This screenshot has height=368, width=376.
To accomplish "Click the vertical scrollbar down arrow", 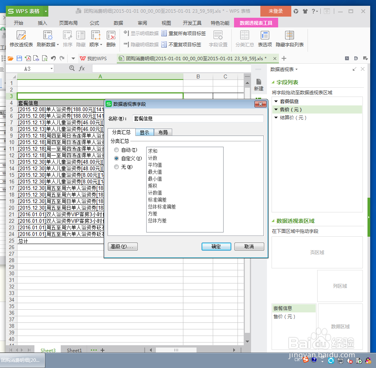I will pos(247,341).
